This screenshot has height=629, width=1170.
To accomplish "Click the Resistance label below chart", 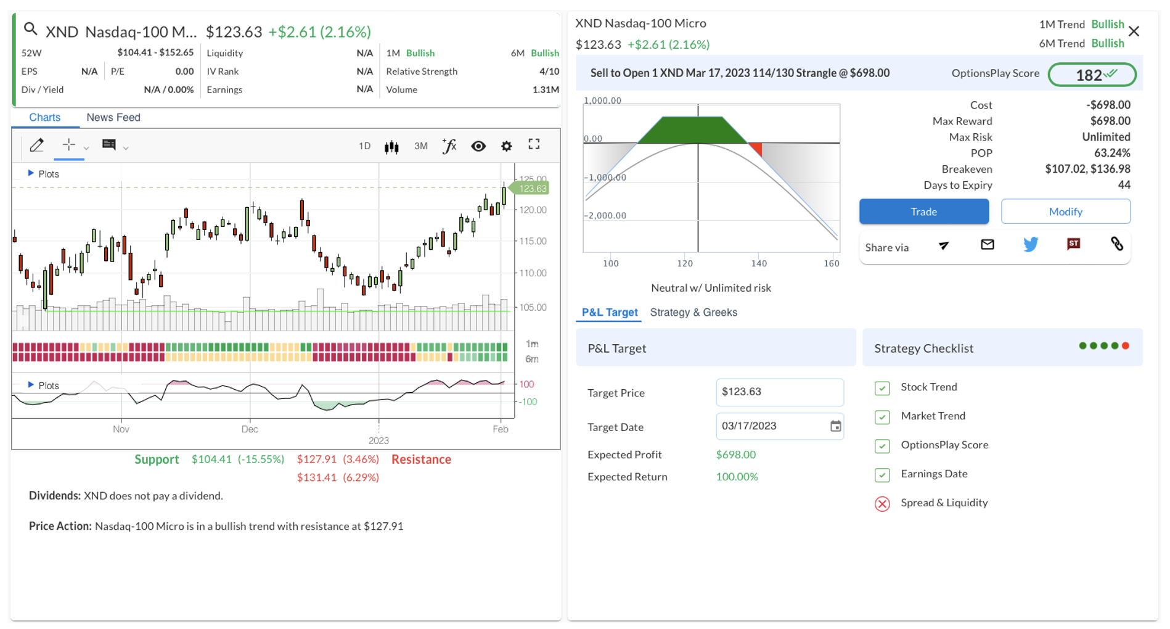I will pos(421,459).
